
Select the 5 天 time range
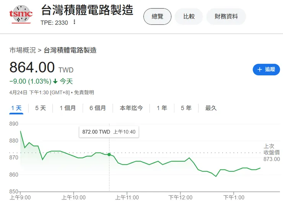click(x=41, y=108)
